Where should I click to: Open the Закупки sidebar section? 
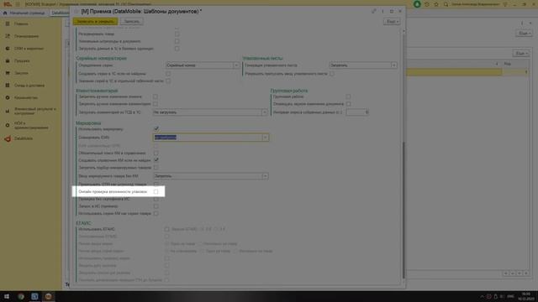click(x=21, y=73)
